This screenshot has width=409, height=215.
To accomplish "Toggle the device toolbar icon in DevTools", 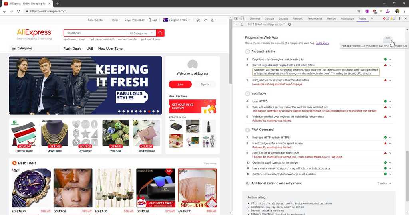I will (x=242, y=19).
